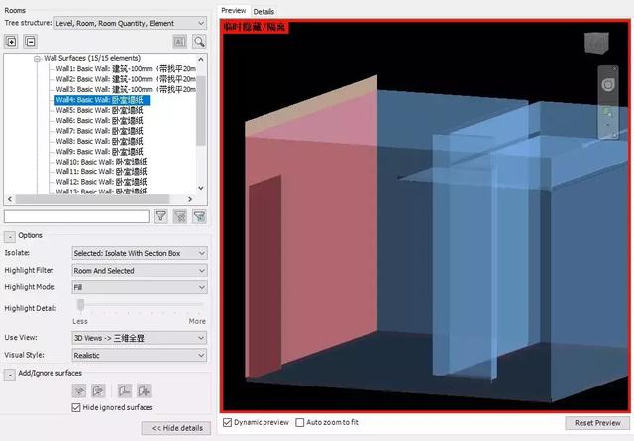Click the Wall Surfaces (15/15 elements) node
This screenshot has height=441, width=634.
click(92, 58)
